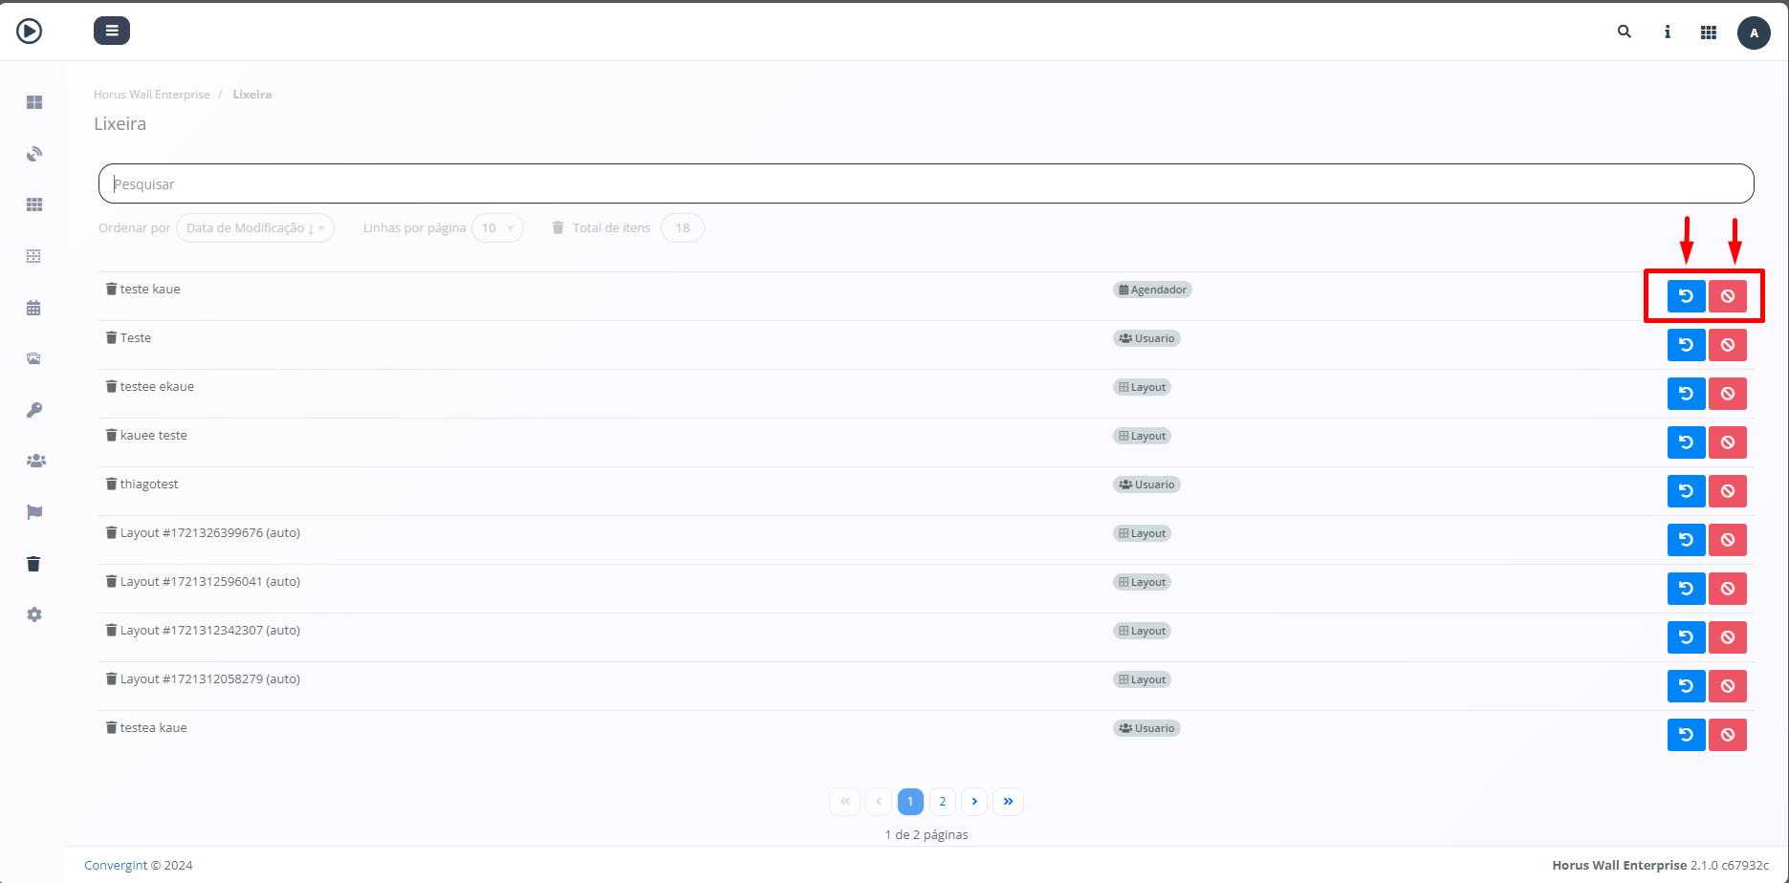This screenshot has height=883, width=1789.
Task: Expand the rows per page dropdown
Action: click(497, 228)
